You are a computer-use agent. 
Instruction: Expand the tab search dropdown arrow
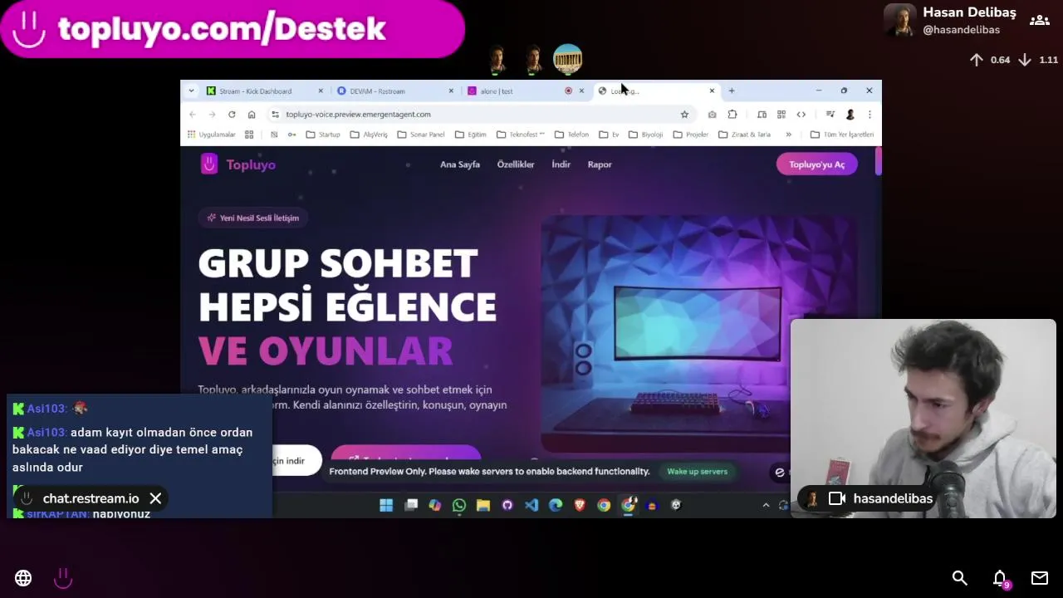pos(191,91)
